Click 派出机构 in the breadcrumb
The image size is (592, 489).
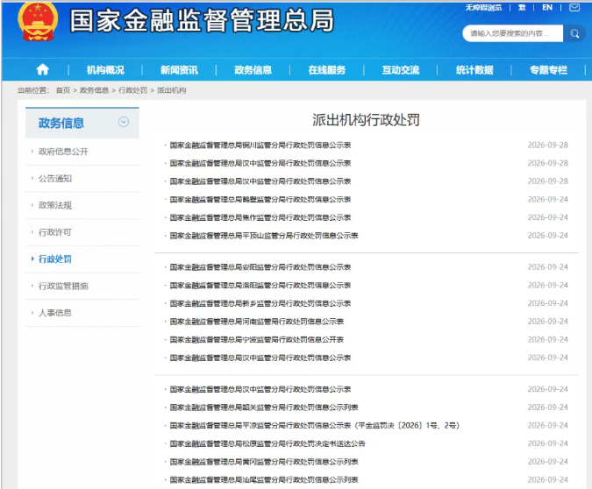click(171, 90)
